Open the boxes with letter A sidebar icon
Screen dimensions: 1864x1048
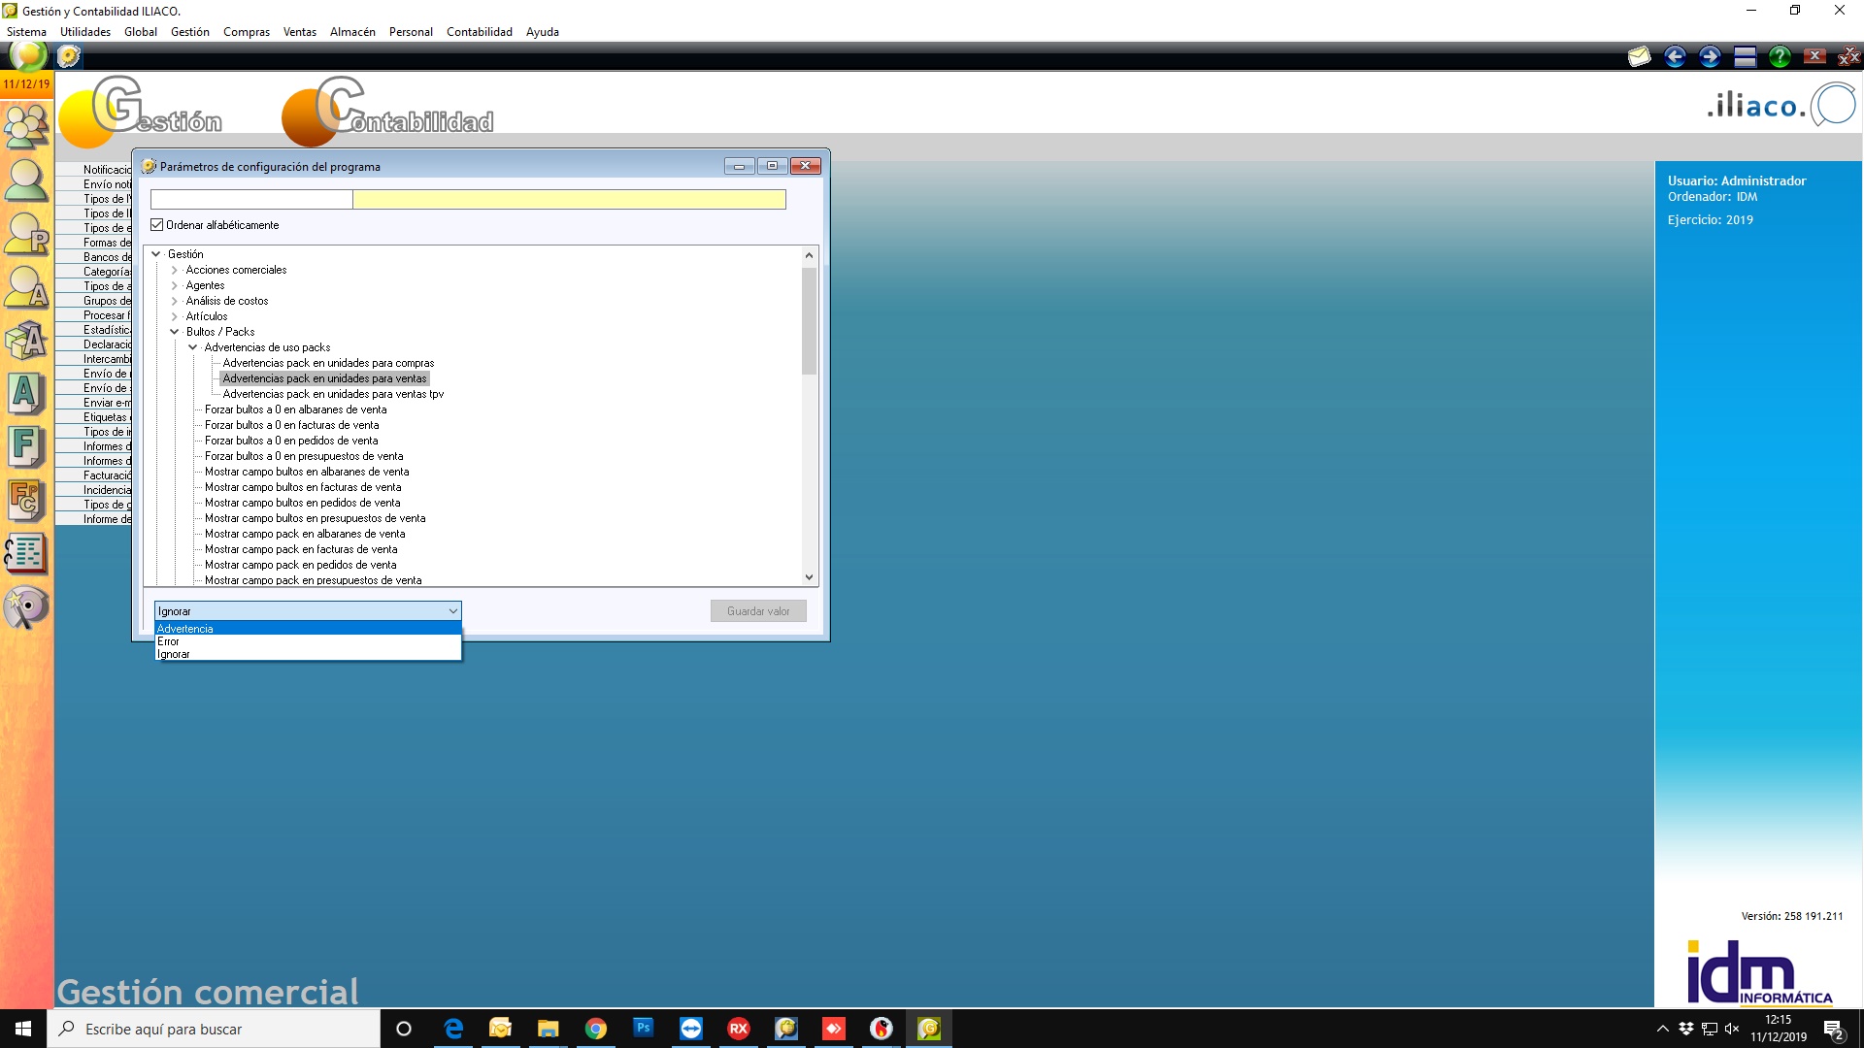pos(27,341)
